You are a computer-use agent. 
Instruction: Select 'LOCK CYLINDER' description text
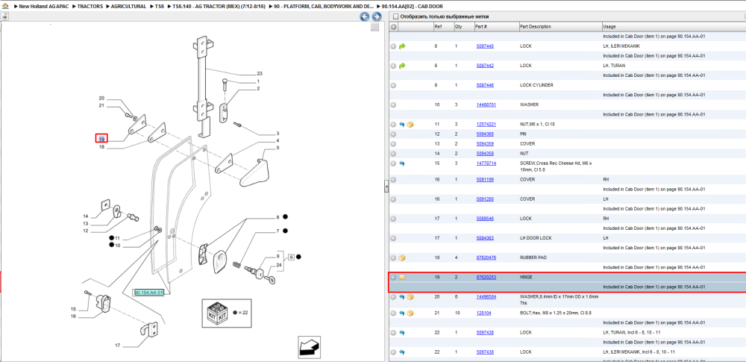tap(536, 85)
